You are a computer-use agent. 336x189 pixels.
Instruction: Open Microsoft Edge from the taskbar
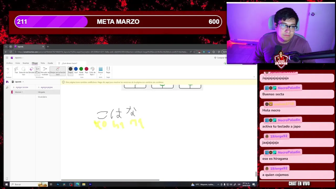[x=77, y=185]
